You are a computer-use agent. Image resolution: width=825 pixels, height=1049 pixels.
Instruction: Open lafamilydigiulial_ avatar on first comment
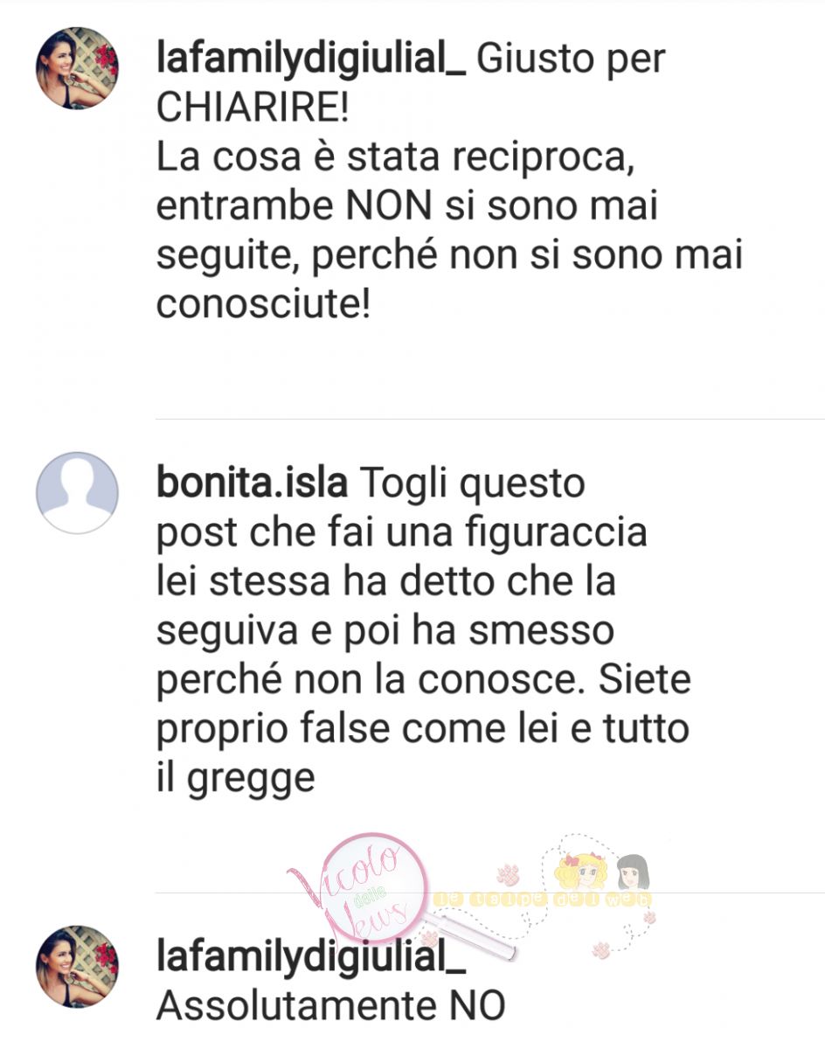coord(77,68)
